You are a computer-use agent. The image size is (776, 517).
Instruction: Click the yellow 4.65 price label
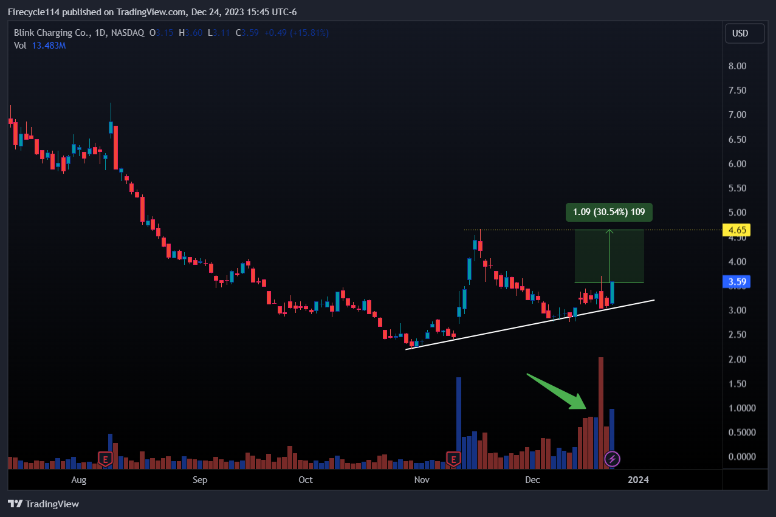736,230
